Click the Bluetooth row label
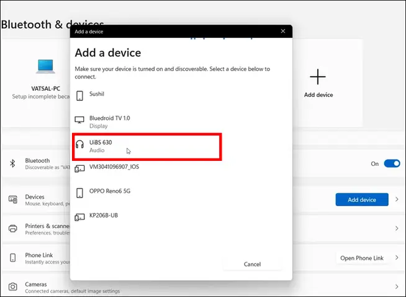 click(x=37, y=160)
